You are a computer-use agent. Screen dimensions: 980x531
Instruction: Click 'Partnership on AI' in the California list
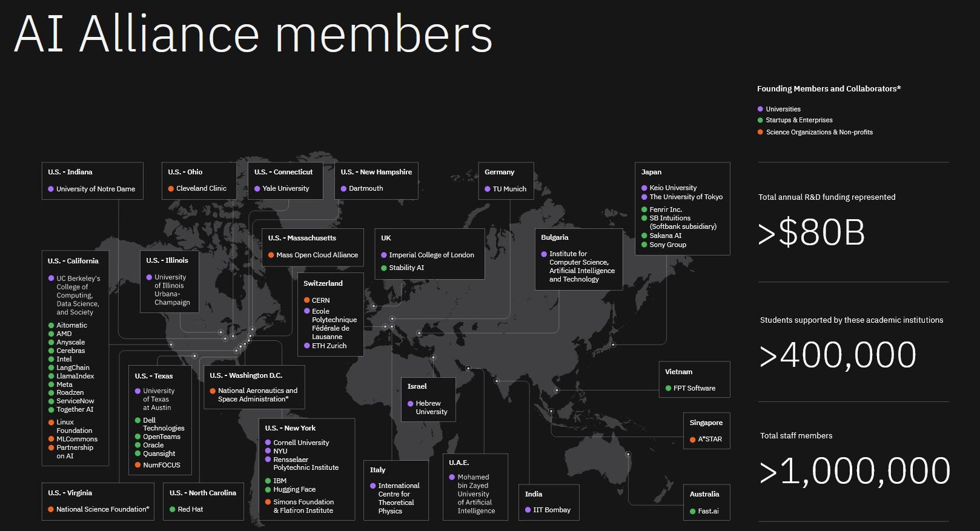74,452
